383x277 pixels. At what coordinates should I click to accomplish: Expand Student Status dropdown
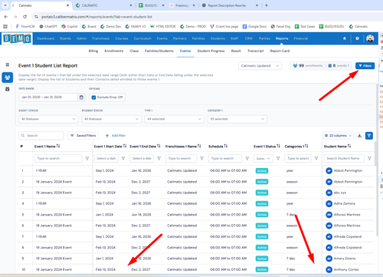coord(111,119)
